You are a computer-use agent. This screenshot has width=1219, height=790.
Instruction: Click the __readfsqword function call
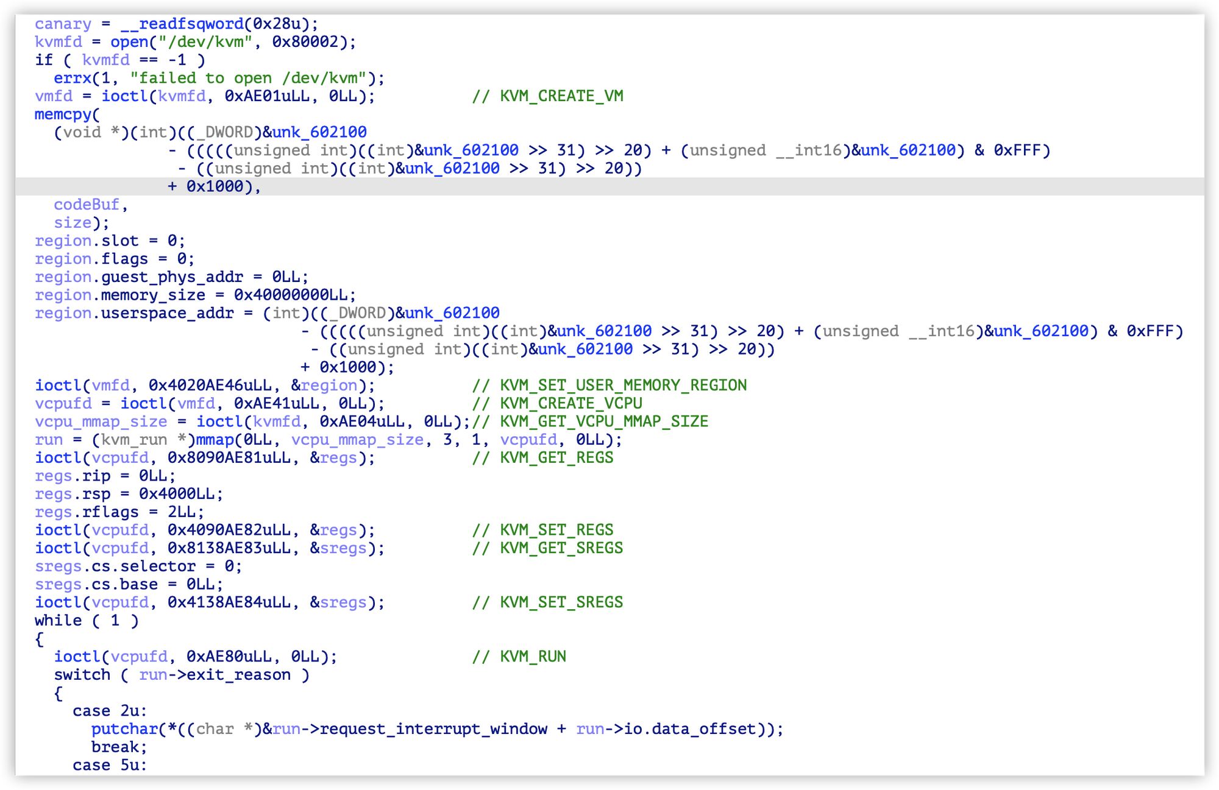pyautogui.click(x=182, y=24)
